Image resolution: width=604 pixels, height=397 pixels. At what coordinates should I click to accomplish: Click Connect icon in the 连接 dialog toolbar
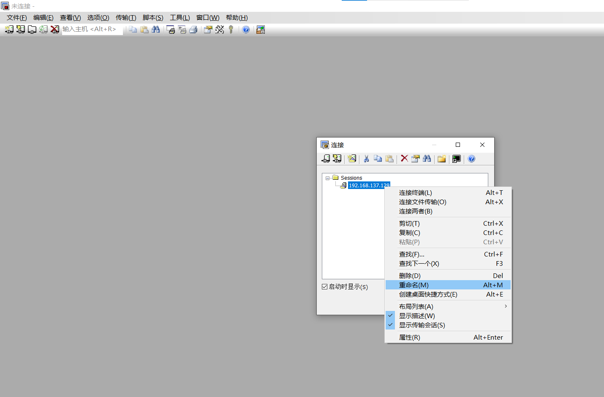point(326,159)
